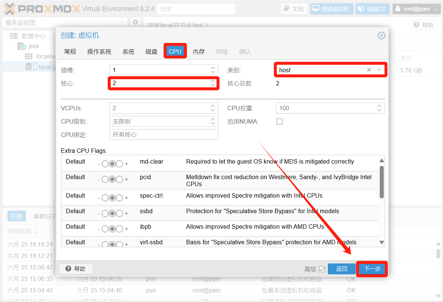443x302 pixels.
Task: Click 创建CT container button
Action: [x=372, y=9]
